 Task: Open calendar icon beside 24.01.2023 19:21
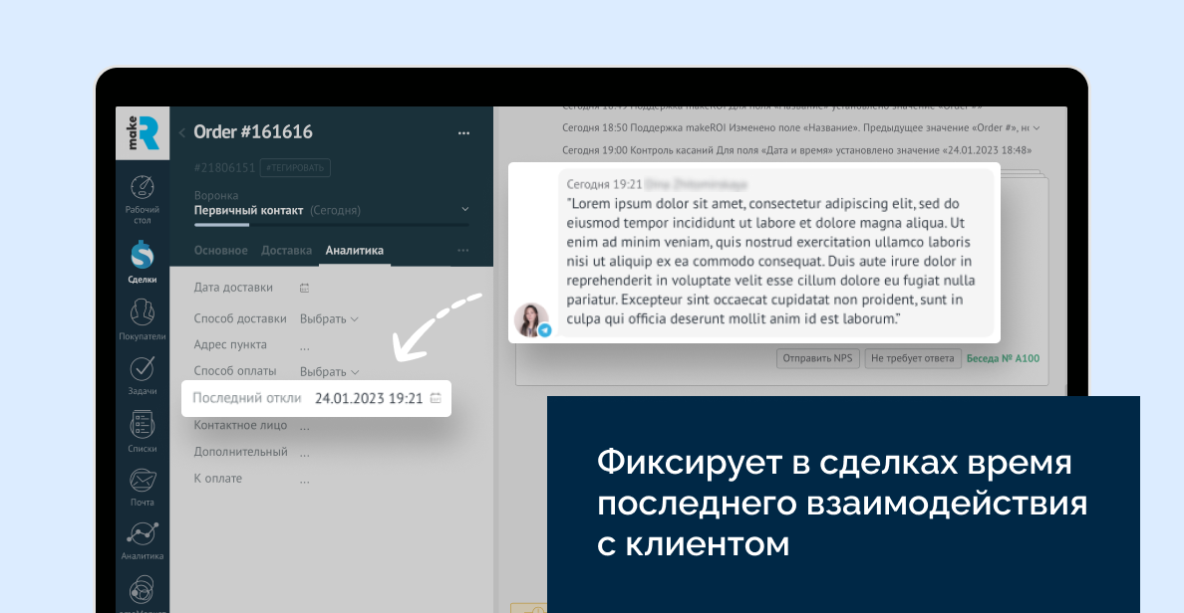(x=436, y=398)
